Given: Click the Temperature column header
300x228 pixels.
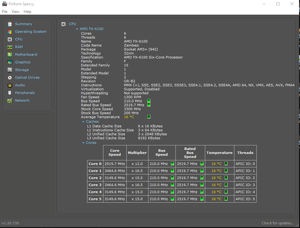Looking at the screenshot, I should click(x=219, y=153).
